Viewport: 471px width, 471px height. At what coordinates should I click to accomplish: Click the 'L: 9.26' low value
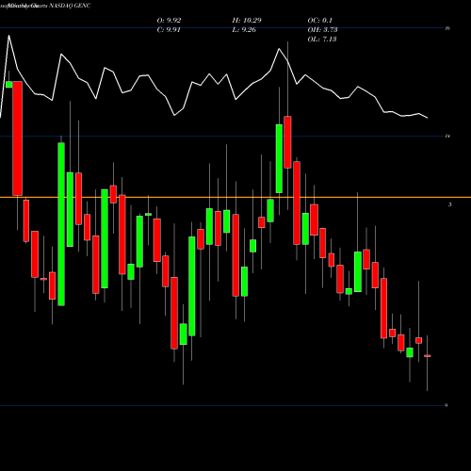[x=244, y=30]
